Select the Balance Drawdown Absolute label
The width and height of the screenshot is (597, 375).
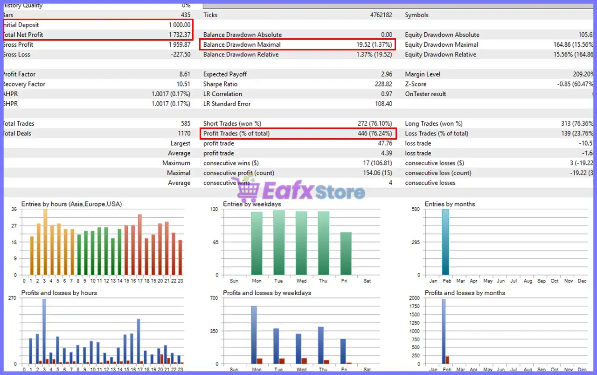tap(243, 35)
